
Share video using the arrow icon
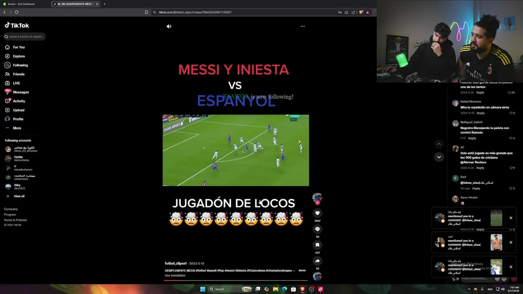(317, 261)
